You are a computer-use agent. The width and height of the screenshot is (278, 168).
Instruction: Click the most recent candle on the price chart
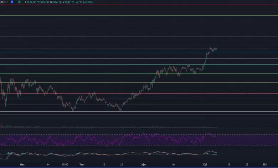(x=216, y=49)
